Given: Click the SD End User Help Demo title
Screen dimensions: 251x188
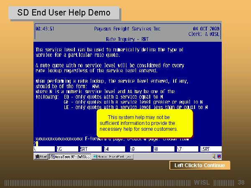Looking at the screenshot, I should coord(64,13).
